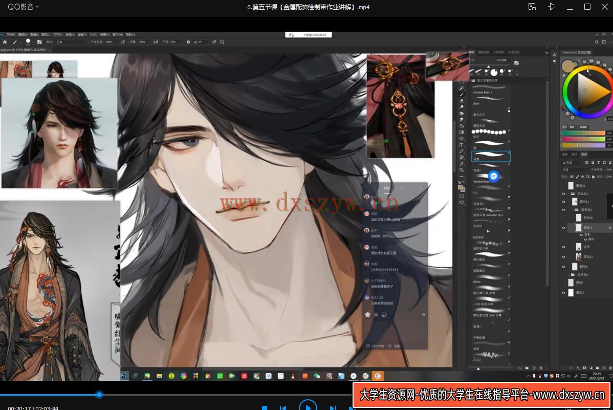This screenshot has width=613, height=410.
Task: Expand the 图层组1 group arrow
Action: click(569, 193)
